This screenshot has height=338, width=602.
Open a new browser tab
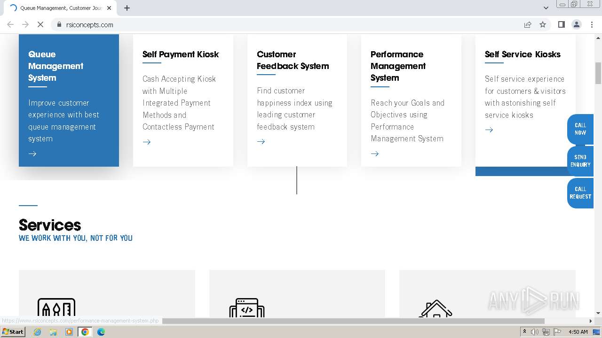(127, 8)
